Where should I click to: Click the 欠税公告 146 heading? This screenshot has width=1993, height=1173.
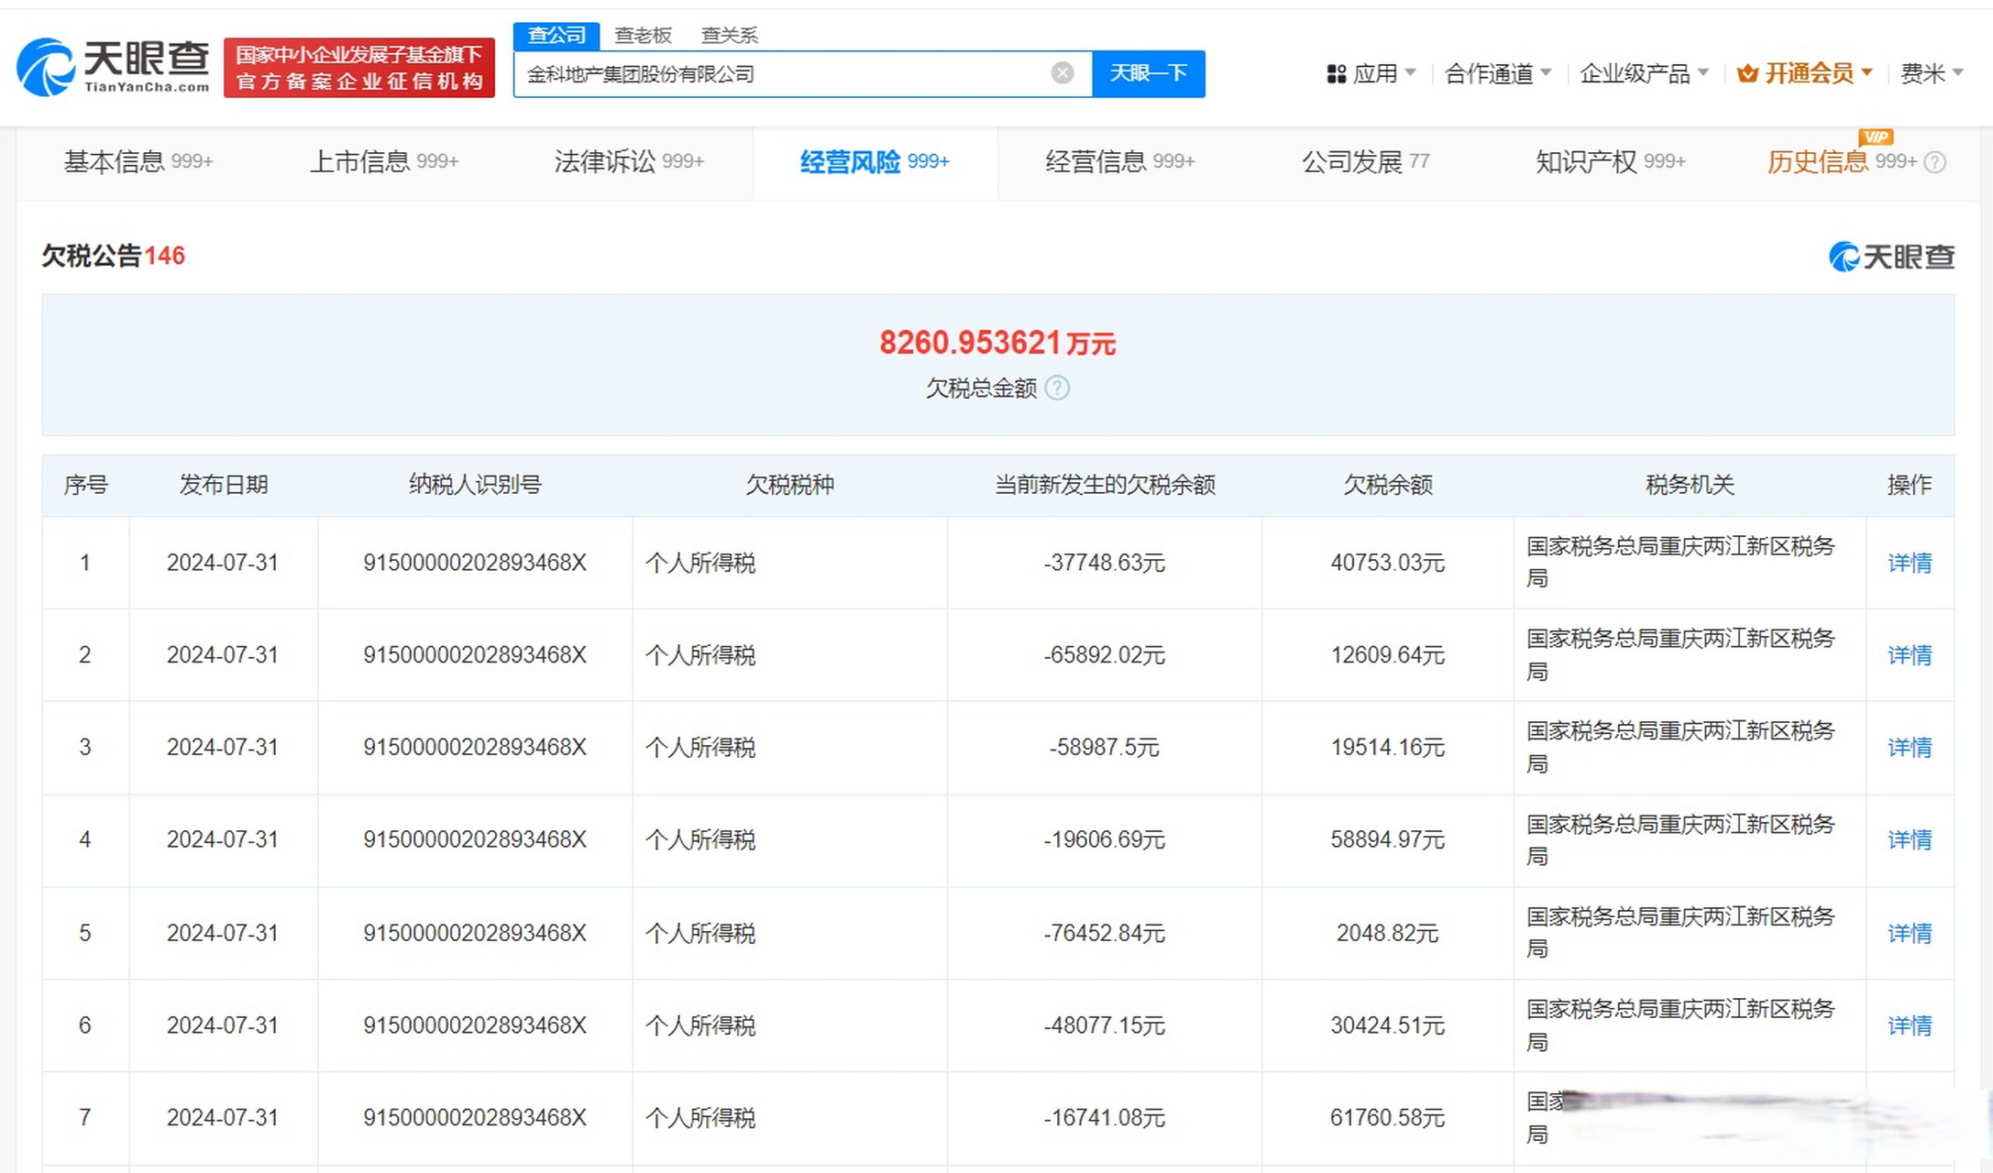point(113,256)
